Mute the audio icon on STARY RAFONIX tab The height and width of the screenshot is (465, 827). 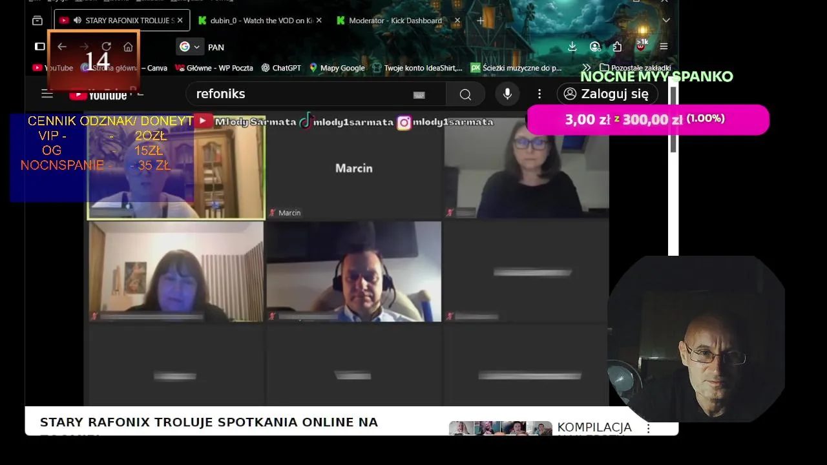78,21
